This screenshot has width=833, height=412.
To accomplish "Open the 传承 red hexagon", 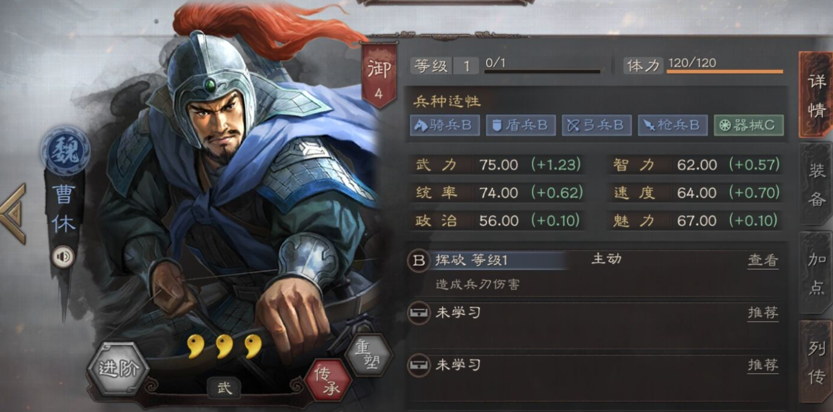I will [328, 381].
